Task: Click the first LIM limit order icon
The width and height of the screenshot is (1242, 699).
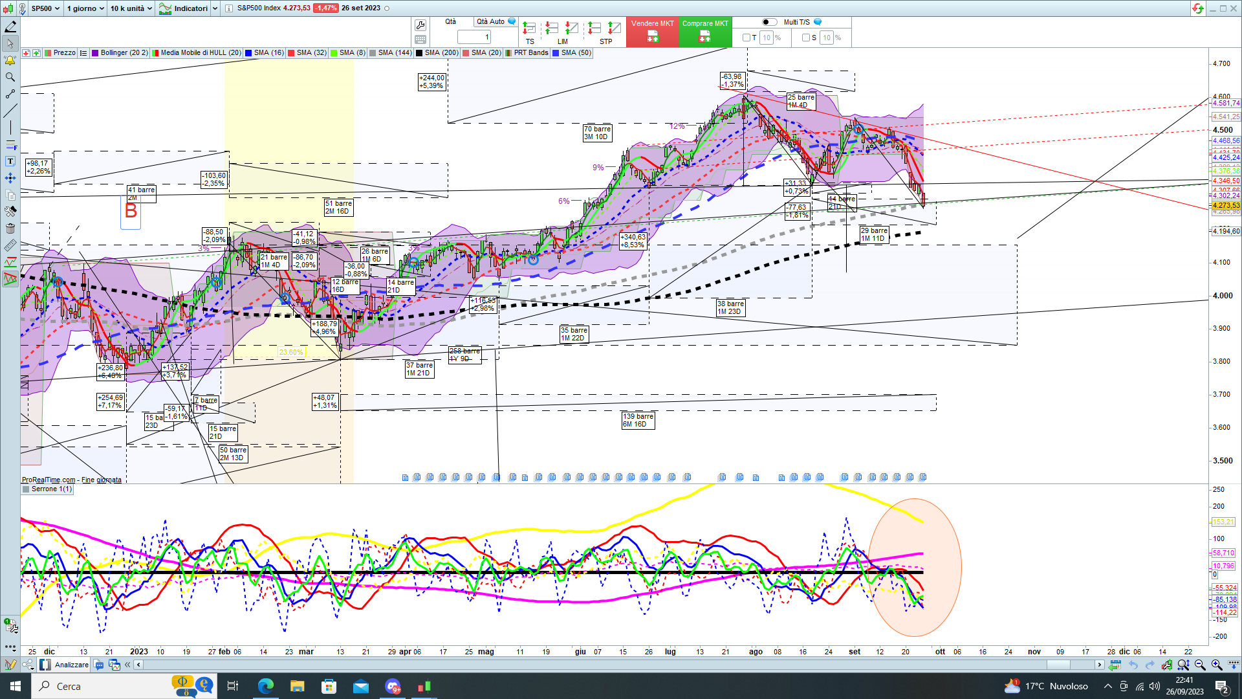Action: point(551,28)
